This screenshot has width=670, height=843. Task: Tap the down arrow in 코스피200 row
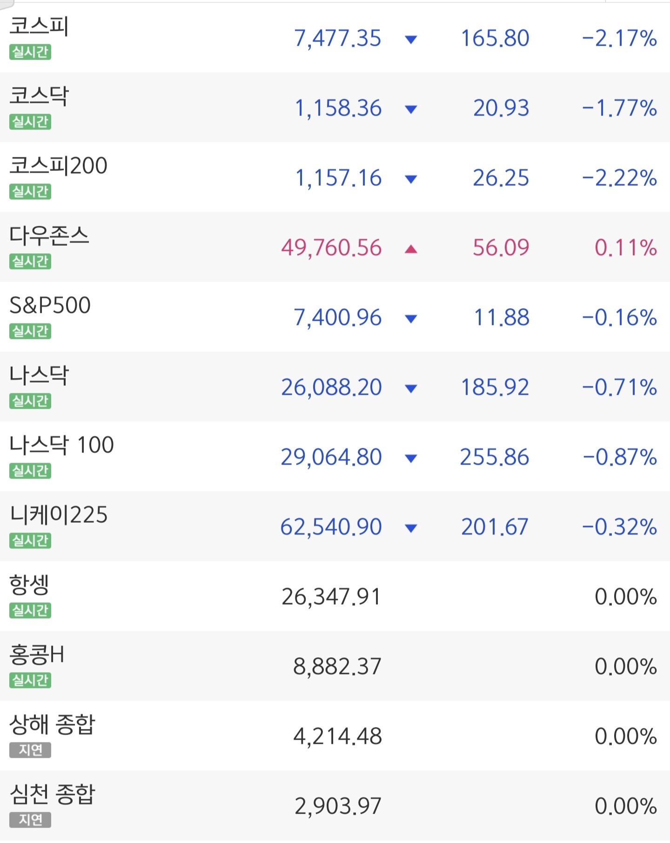(x=411, y=179)
